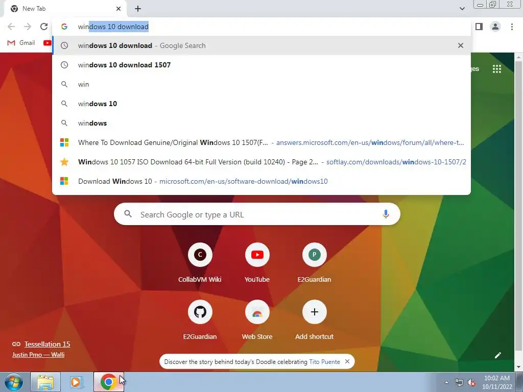Reload the page with the refresh icon

(44, 27)
